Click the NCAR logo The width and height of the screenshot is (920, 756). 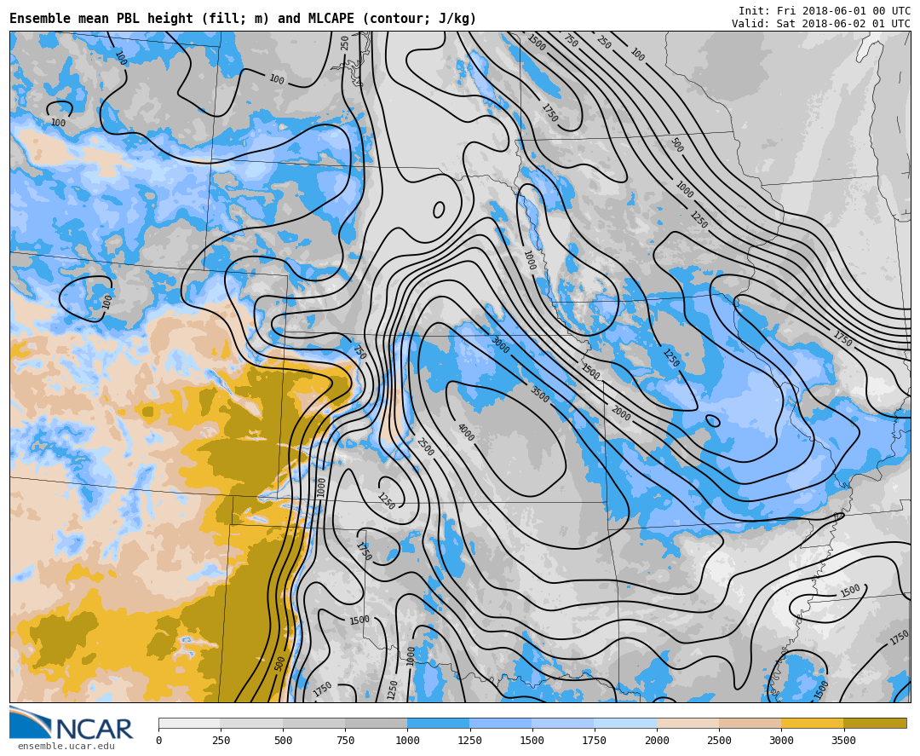click(x=72, y=724)
